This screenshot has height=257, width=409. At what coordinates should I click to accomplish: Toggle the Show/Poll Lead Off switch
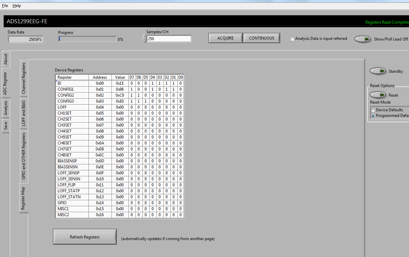(363, 39)
